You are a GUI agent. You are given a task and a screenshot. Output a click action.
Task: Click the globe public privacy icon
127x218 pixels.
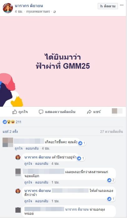(x=55, y=12)
